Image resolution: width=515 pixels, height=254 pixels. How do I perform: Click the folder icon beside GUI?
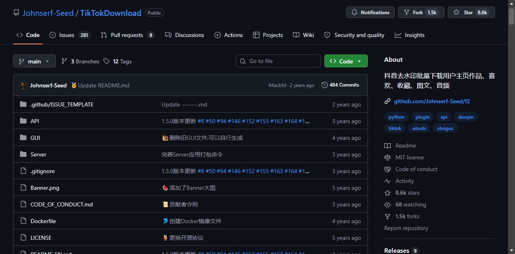click(x=23, y=138)
